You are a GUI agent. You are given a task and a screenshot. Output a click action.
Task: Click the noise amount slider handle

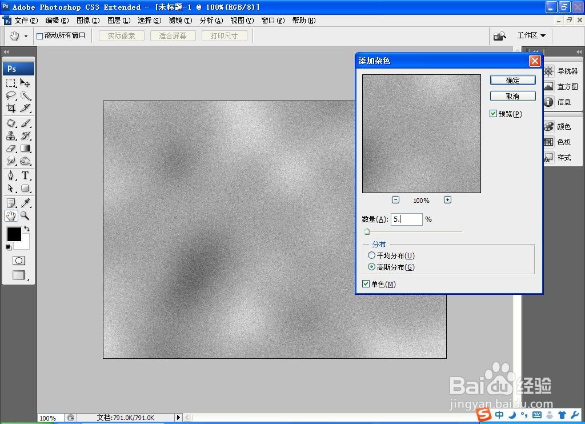pos(367,232)
